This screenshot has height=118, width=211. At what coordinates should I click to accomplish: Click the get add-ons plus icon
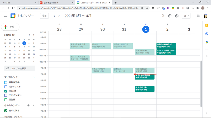coord(207,56)
